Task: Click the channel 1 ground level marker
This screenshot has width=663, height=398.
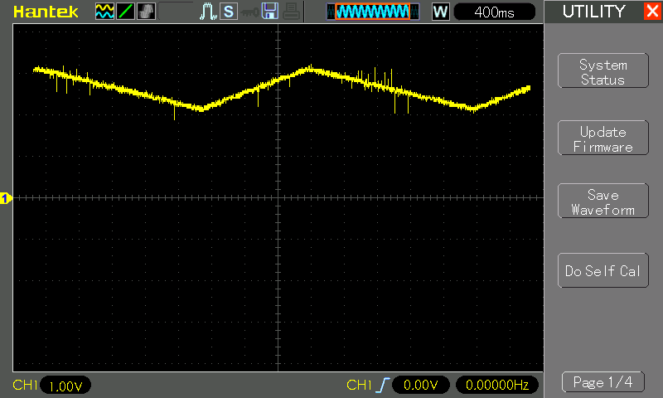Action: point(6,198)
